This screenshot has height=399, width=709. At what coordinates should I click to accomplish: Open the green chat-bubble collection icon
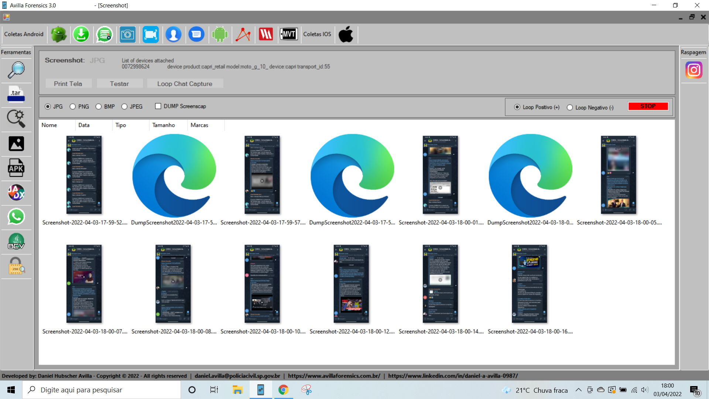105,34
